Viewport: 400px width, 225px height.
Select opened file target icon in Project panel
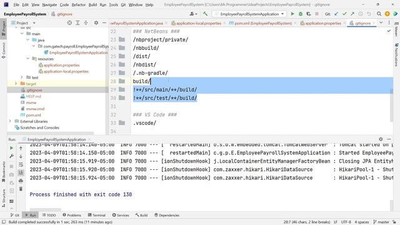point(69,22)
